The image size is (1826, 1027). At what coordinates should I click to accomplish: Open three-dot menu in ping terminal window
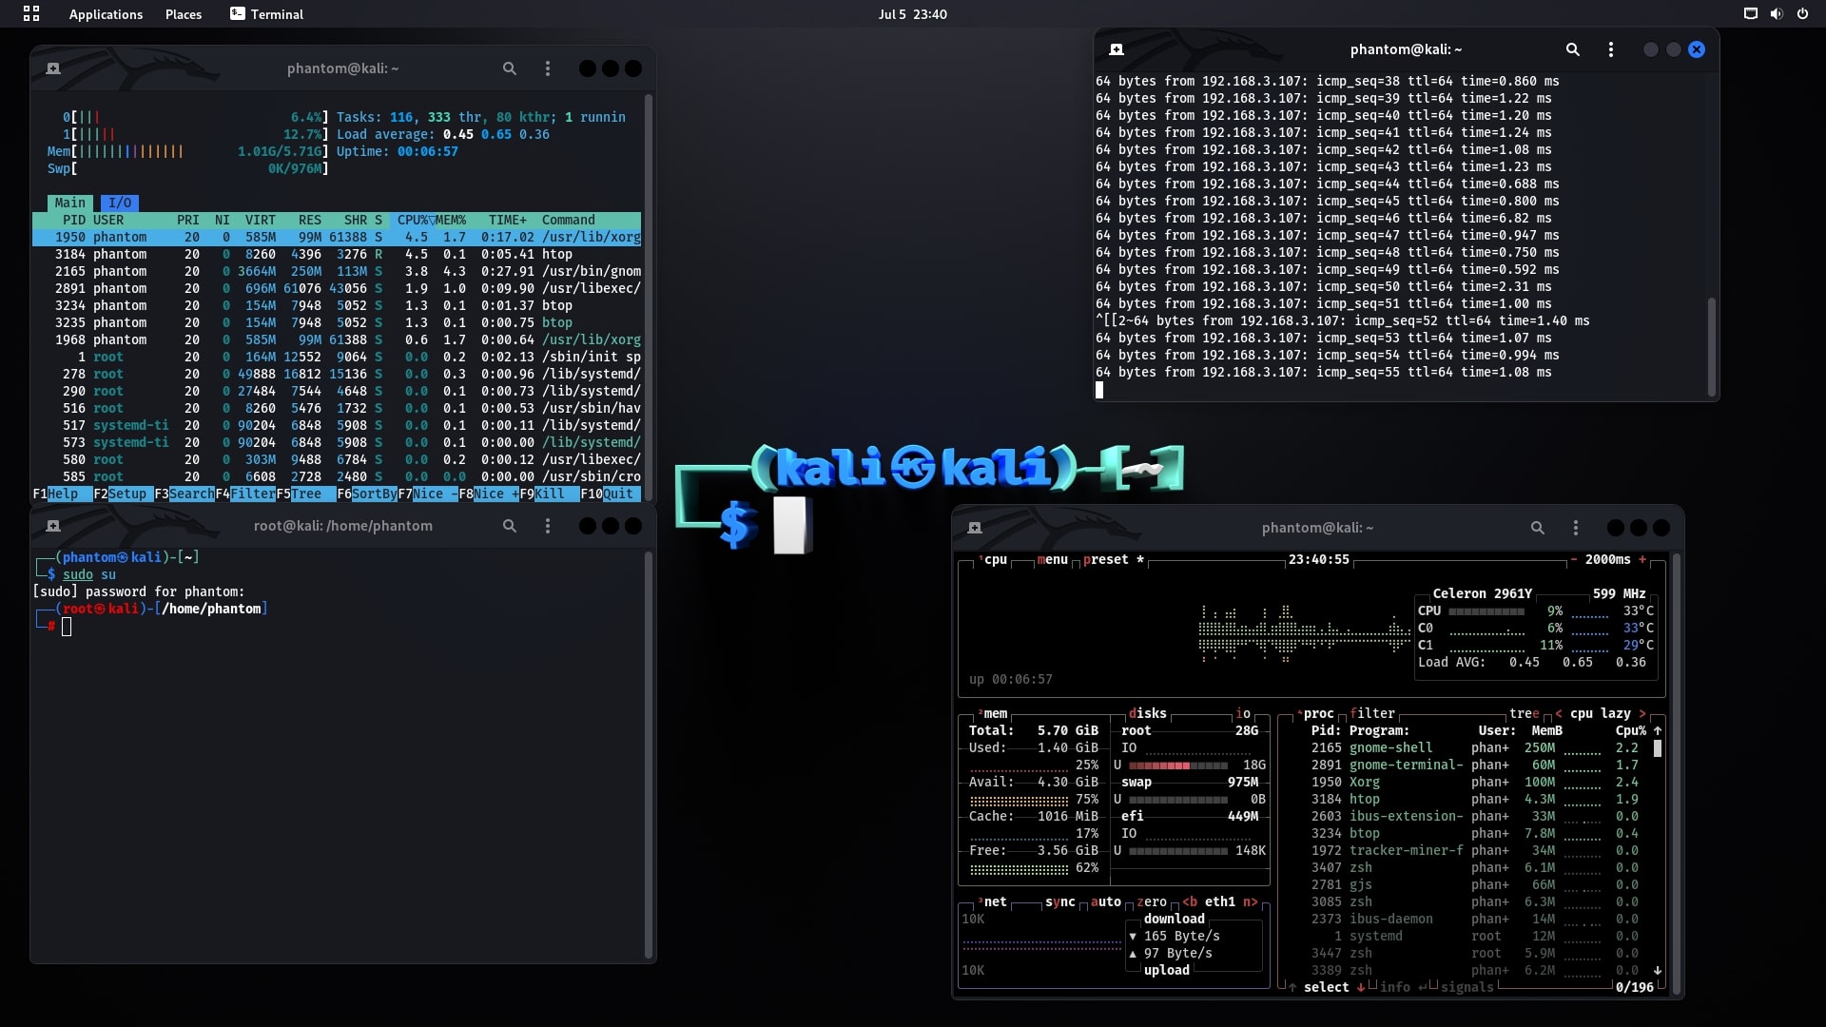(1610, 49)
